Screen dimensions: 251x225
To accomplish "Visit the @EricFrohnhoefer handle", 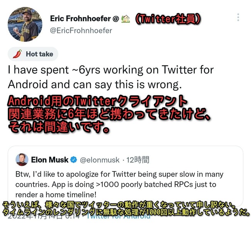I will (81, 30).
